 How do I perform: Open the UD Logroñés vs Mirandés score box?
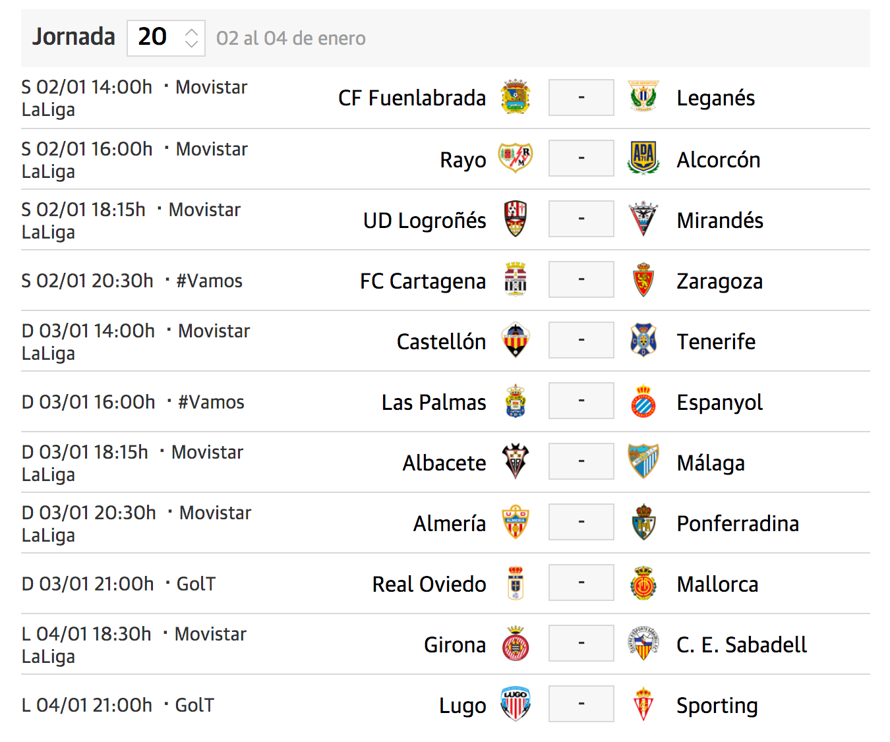[581, 219]
